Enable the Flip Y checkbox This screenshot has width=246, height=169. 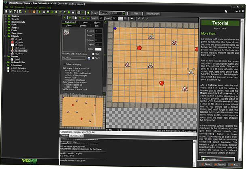coord(93,58)
